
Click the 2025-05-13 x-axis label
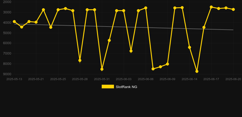click(14, 79)
